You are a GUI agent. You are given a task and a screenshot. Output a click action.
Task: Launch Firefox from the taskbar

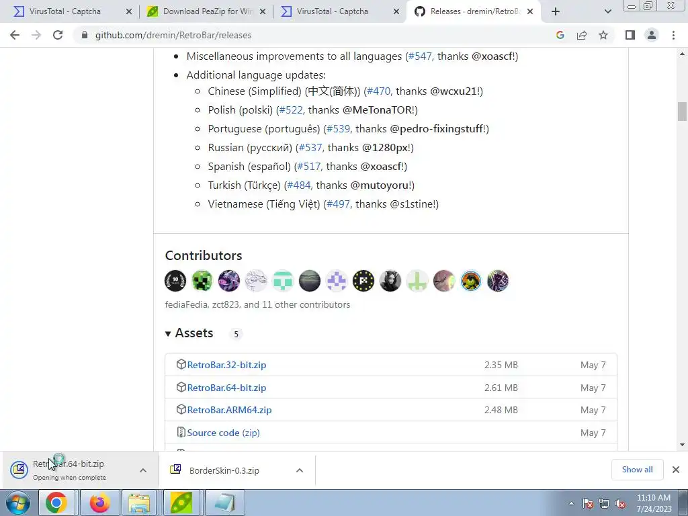coord(99,503)
